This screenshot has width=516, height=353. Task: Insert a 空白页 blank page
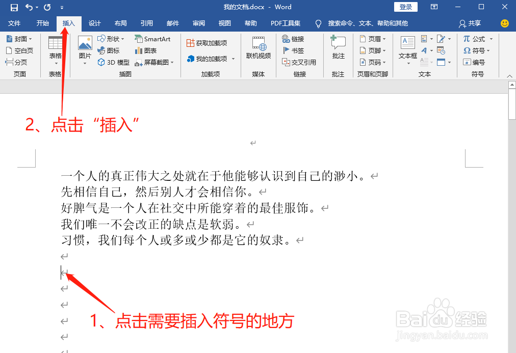pyautogui.click(x=19, y=50)
